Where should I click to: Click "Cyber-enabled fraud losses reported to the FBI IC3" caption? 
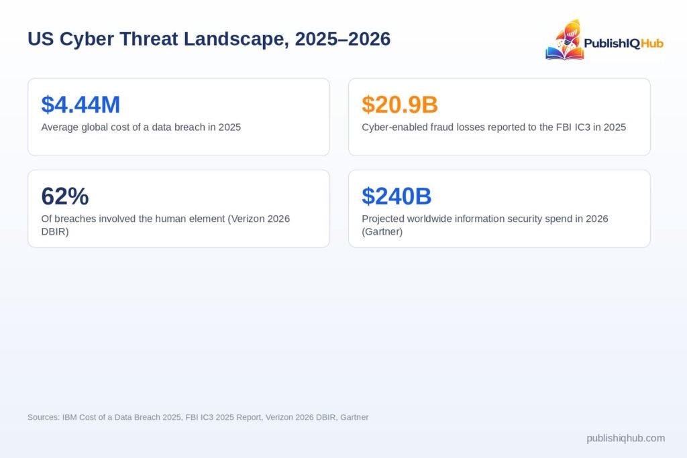tap(494, 127)
